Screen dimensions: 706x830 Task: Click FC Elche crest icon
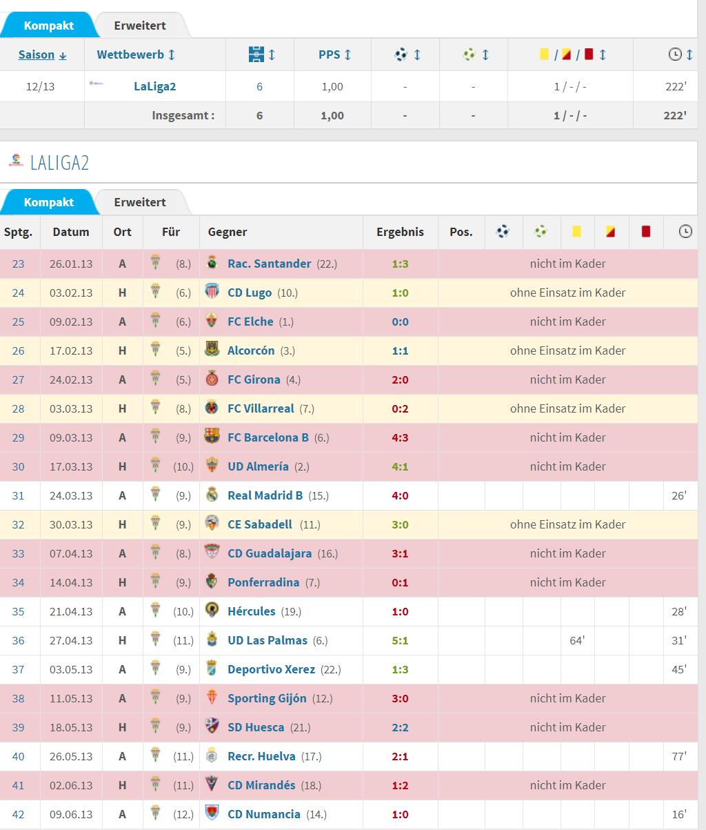click(212, 321)
